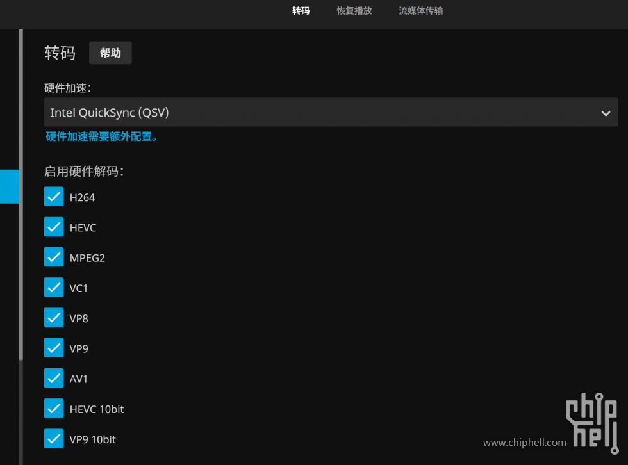Open the 硬件加速 Intel QuickSync dropdown
Image resolution: width=628 pixels, height=465 pixels.
pos(331,113)
